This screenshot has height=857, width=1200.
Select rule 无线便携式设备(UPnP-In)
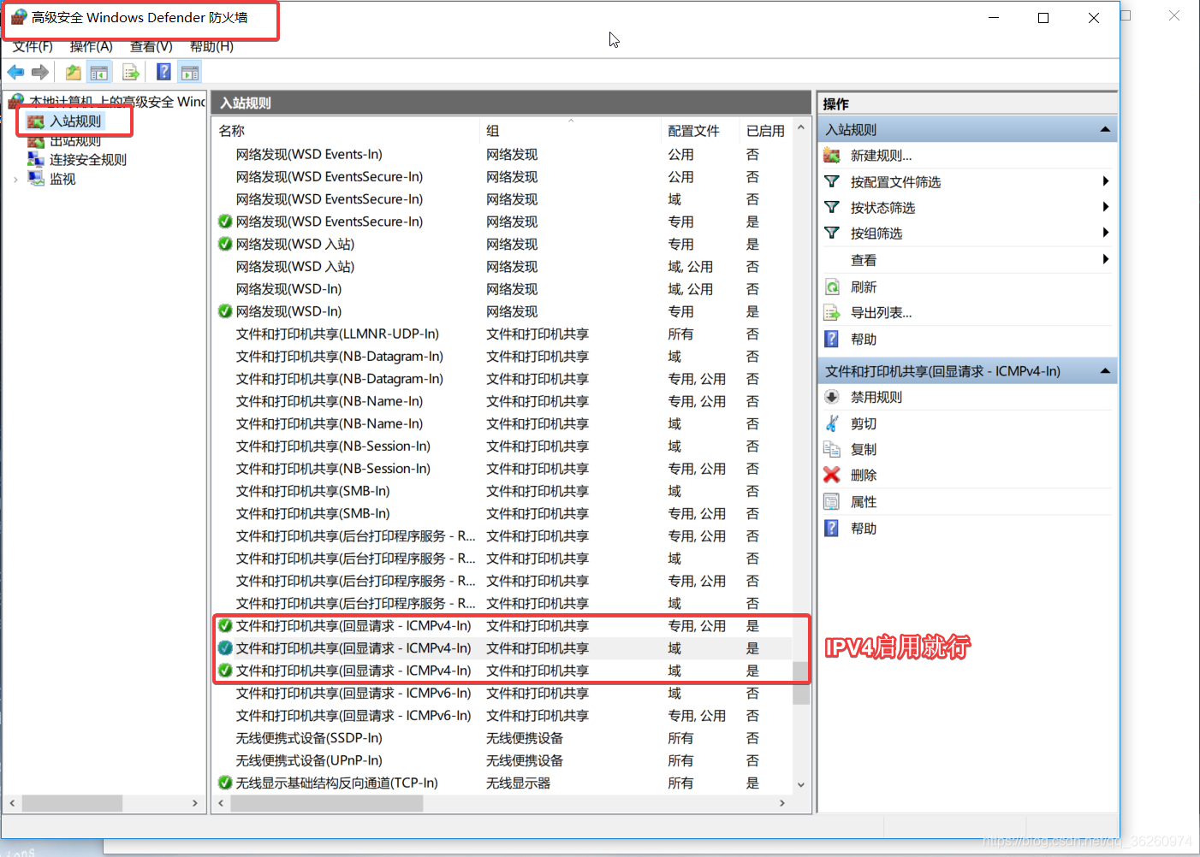coord(502,760)
